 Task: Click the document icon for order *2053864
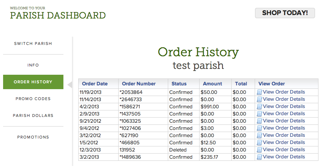pyautogui.click(x=260, y=92)
